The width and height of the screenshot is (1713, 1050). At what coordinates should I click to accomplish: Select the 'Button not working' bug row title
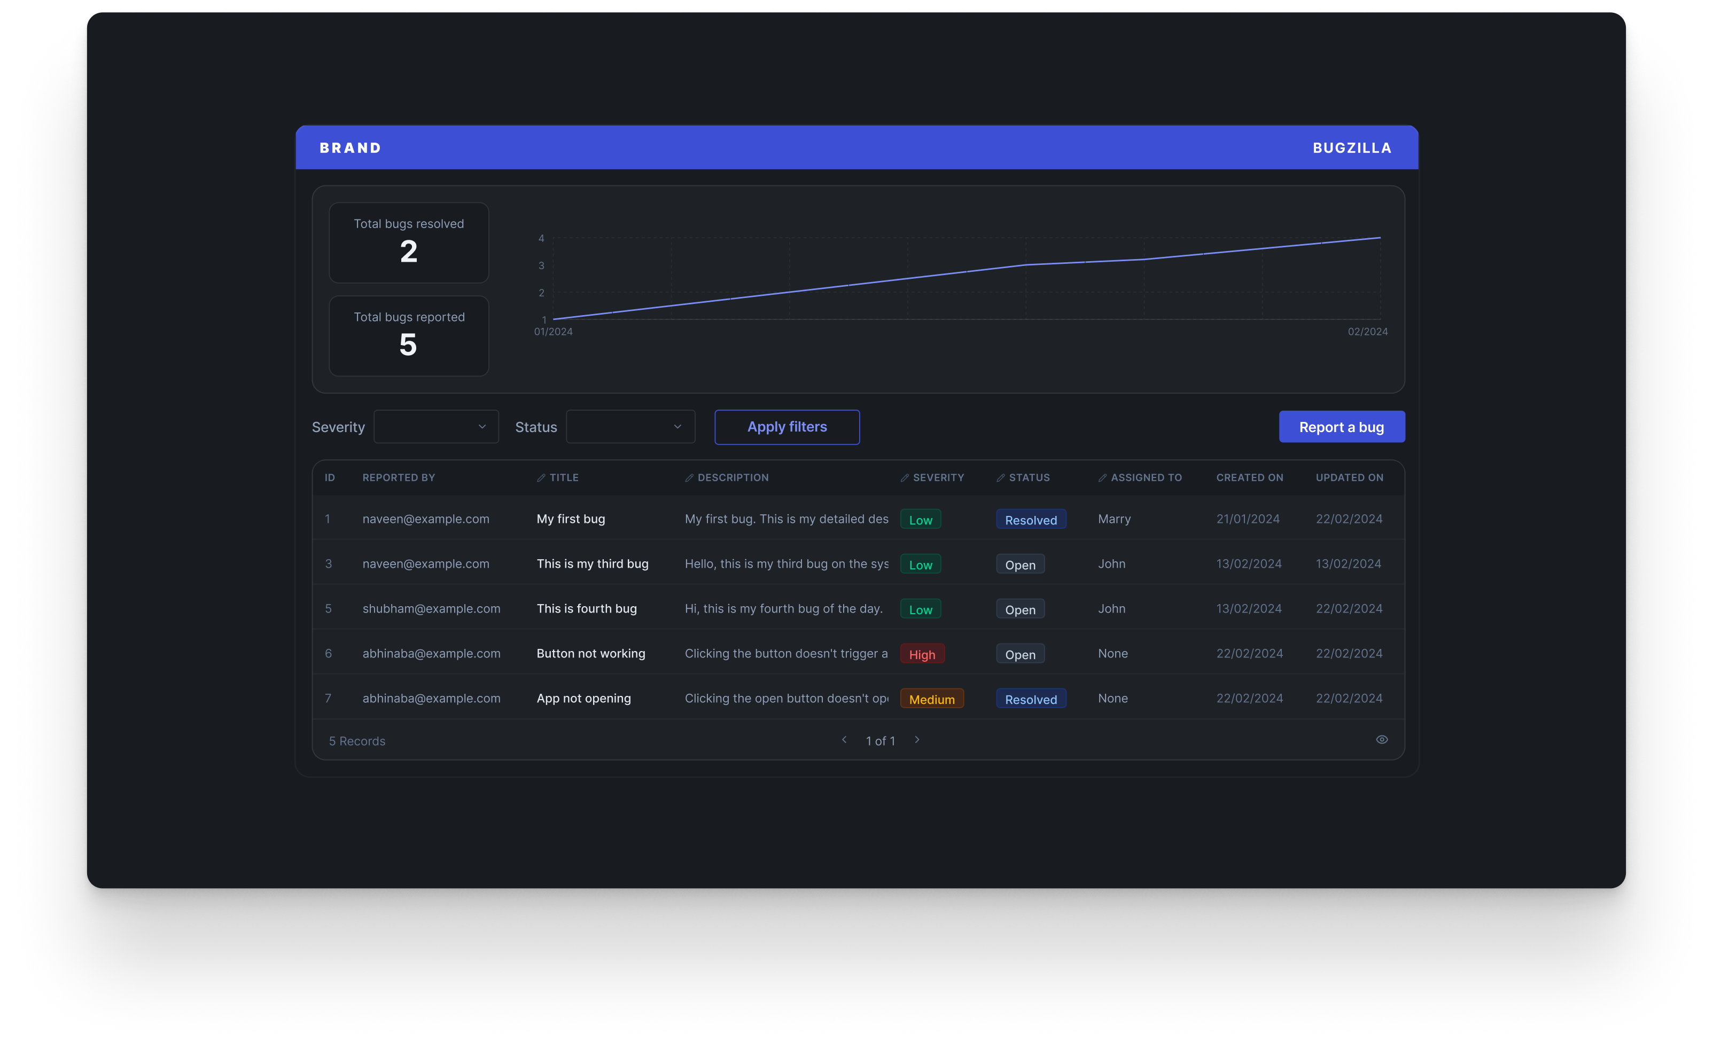coord(591,654)
